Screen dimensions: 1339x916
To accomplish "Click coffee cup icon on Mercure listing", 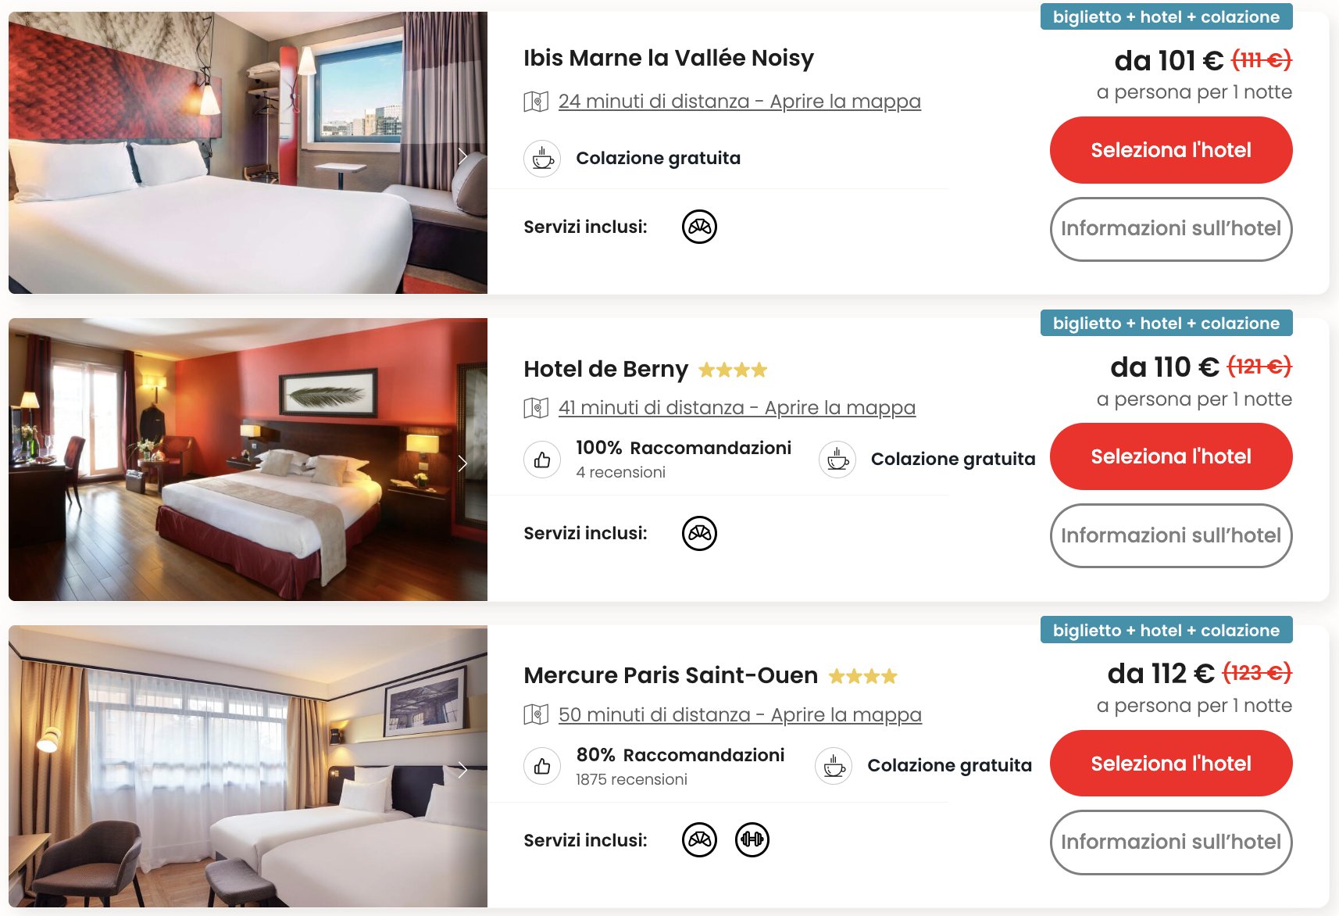I will click(x=834, y=766).
